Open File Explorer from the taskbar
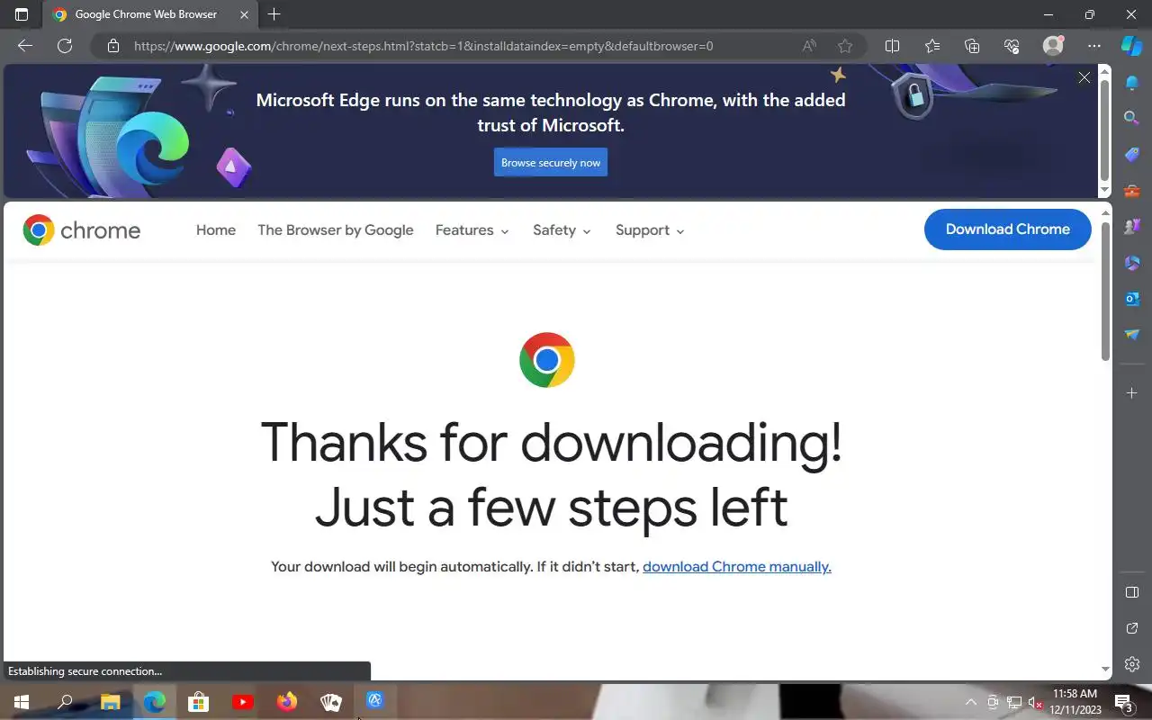 [110, 702]
